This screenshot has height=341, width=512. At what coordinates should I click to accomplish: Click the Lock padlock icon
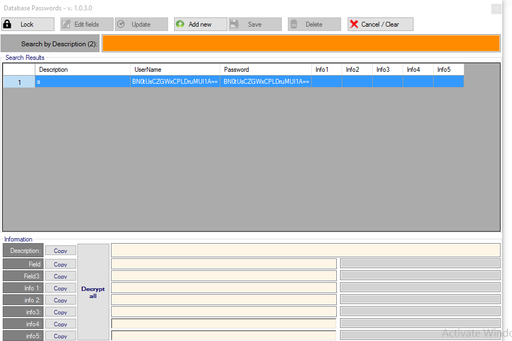8,24
